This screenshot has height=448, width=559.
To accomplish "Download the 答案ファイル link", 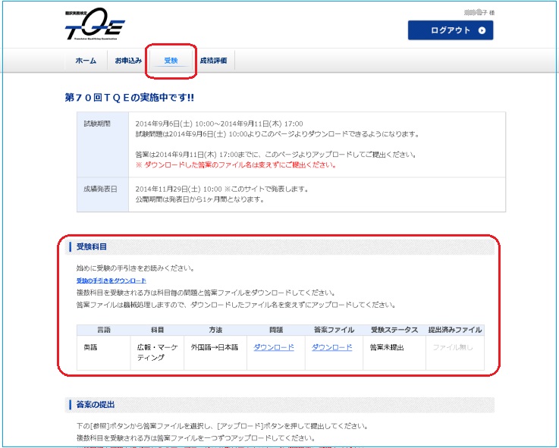I will [332, 347].
